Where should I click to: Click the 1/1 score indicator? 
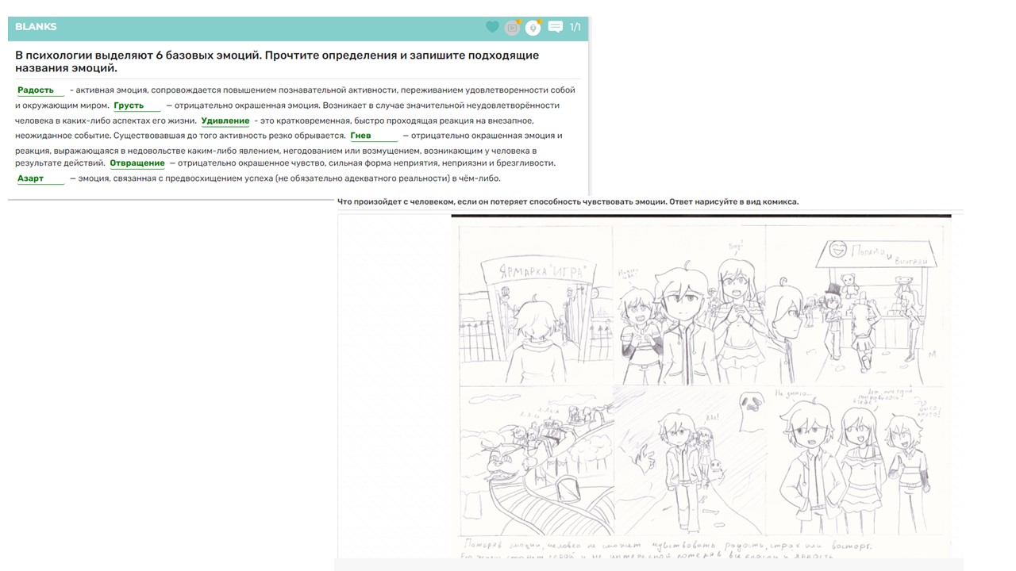[x=575, y=27]
